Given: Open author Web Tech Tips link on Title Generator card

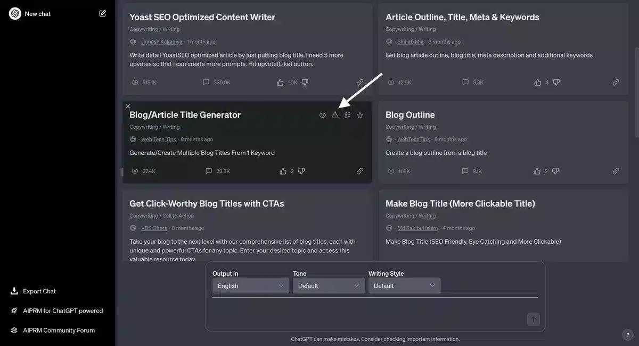Looking at the screenshot, I should [x=158, y=139].
